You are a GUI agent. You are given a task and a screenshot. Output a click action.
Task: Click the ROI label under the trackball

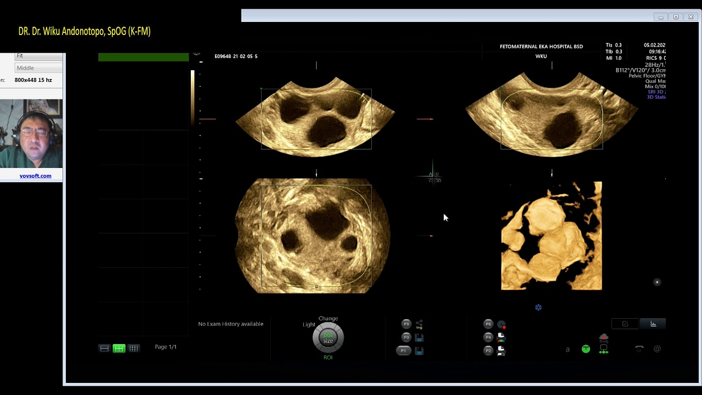tap(328, 358)
